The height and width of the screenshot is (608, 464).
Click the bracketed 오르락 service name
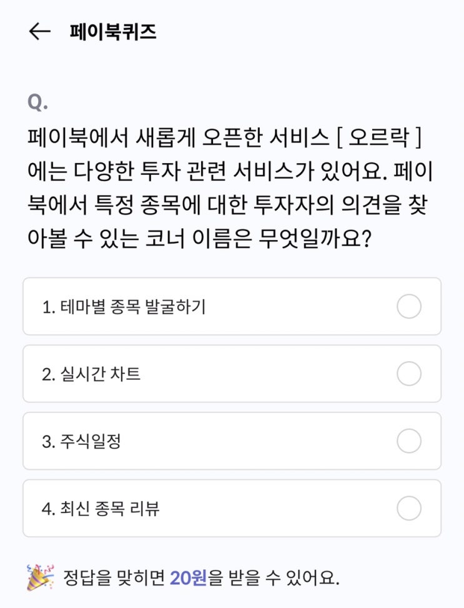tap(379, 137)
